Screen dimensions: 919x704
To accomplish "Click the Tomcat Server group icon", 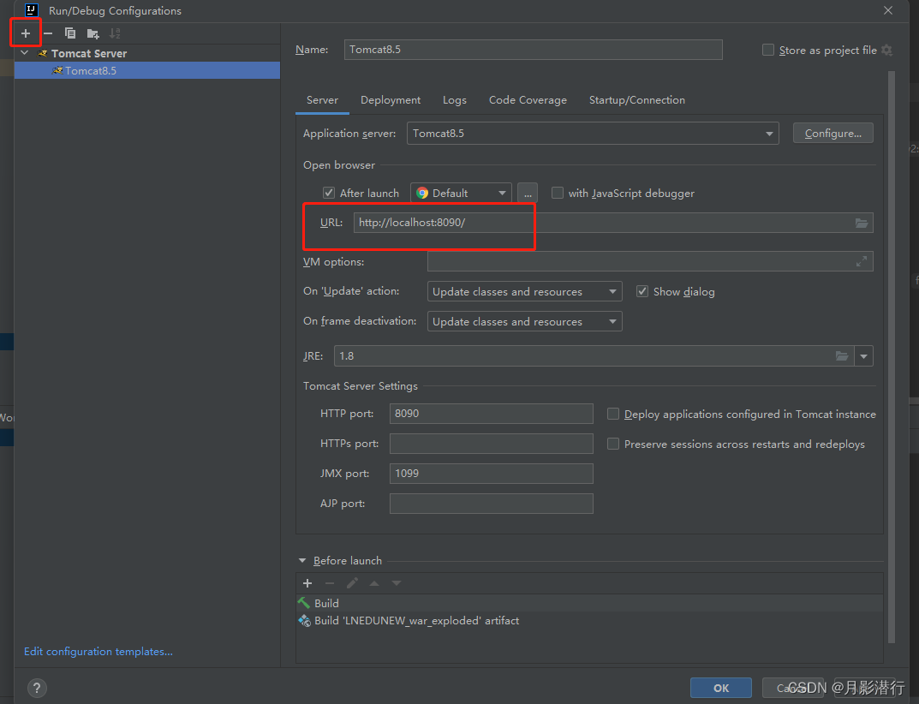I will [42, 53].
